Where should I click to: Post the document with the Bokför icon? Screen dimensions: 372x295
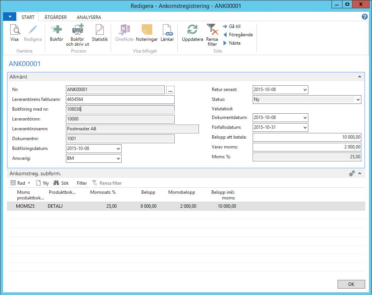click(56, 30)
